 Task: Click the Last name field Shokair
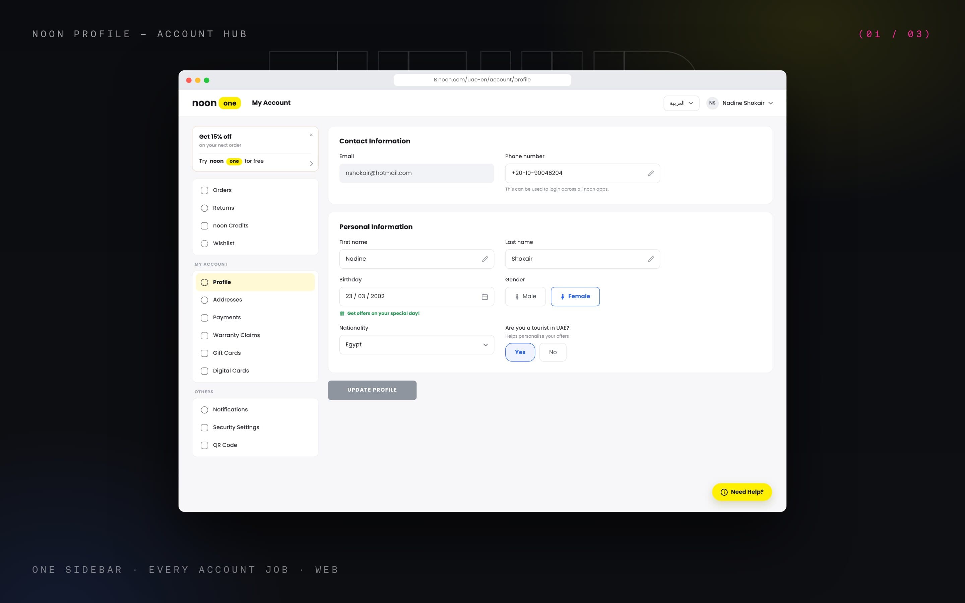click(583, 259)
